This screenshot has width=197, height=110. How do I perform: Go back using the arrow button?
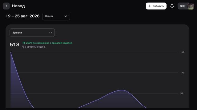[6, 6]
